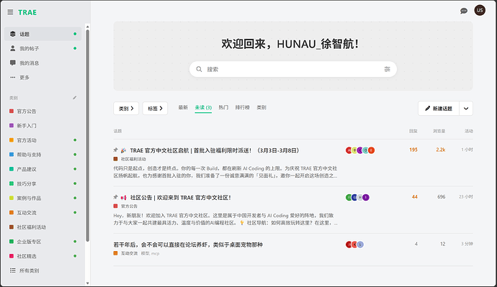Screen dimensions: 497x287
Task: Expand 更多 in the sidebar
Action: [x=42, y=77]
